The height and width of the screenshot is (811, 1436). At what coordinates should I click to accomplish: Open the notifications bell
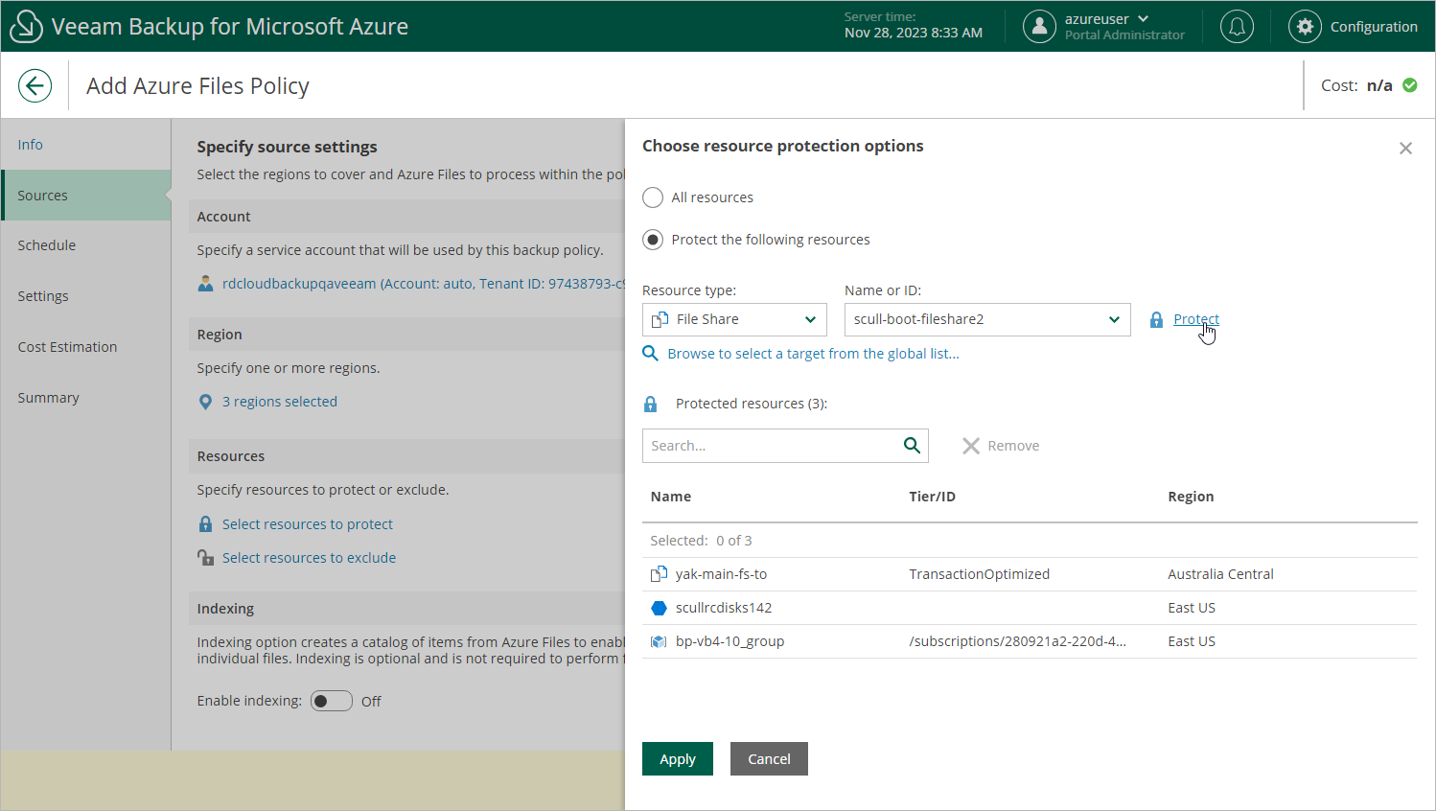[1237, 27]
